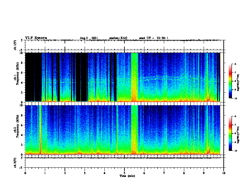Click the "-6" label on ch.1 color scale
This screenshot has height=194, width=252.
click(x=235, y=64)
